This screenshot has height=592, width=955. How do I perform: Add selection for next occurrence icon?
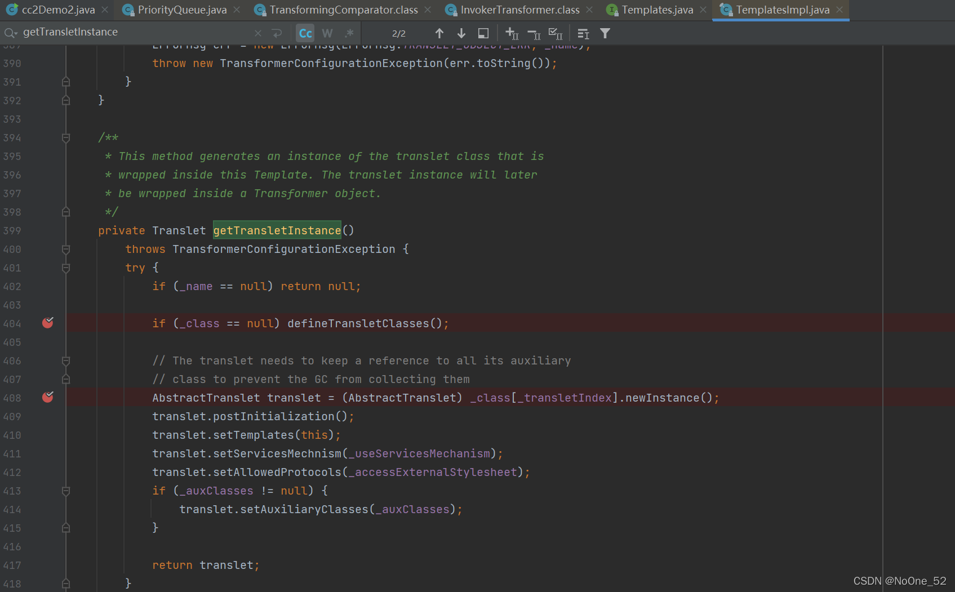[512, 33]
